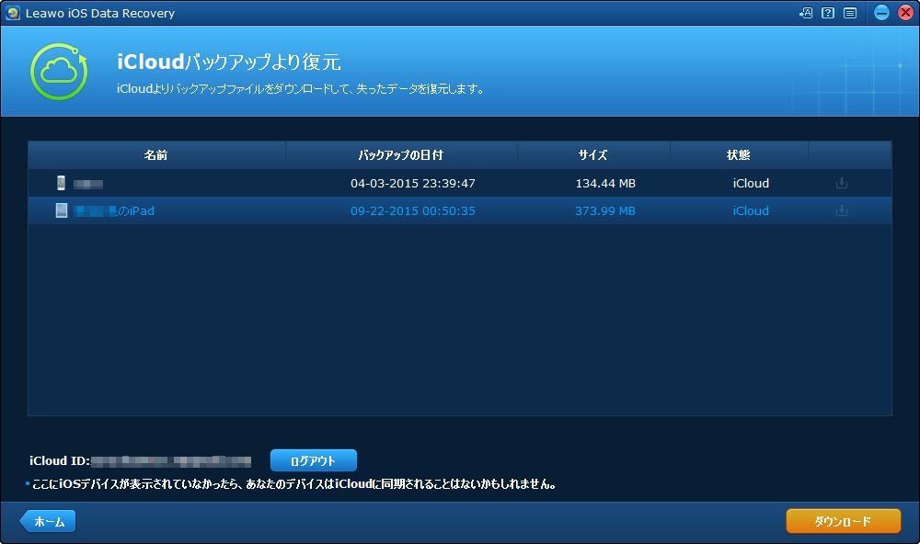Click the green iCloud restore logo icon
The width and height of the screenshot is (920, 544).
[59, 72]
